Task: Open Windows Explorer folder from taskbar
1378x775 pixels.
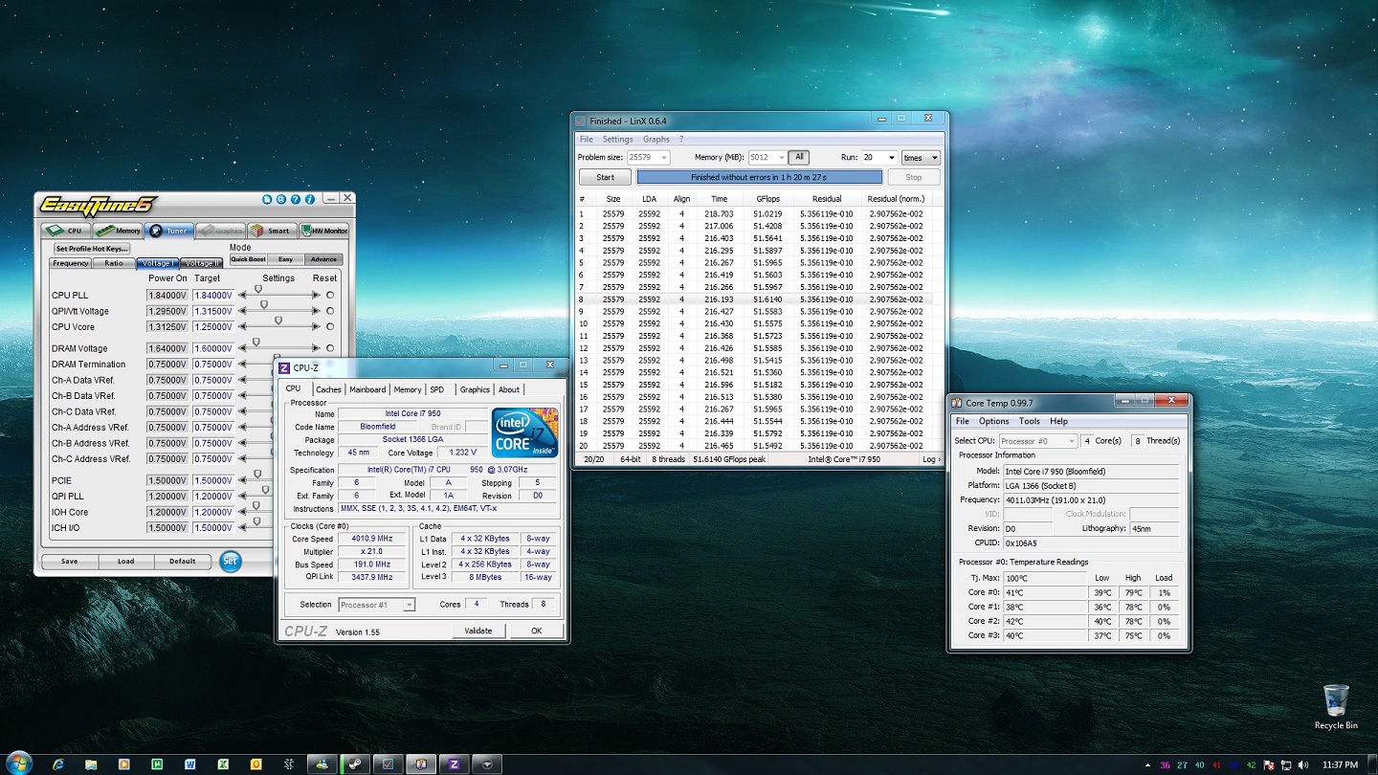Action: [91, 764]
